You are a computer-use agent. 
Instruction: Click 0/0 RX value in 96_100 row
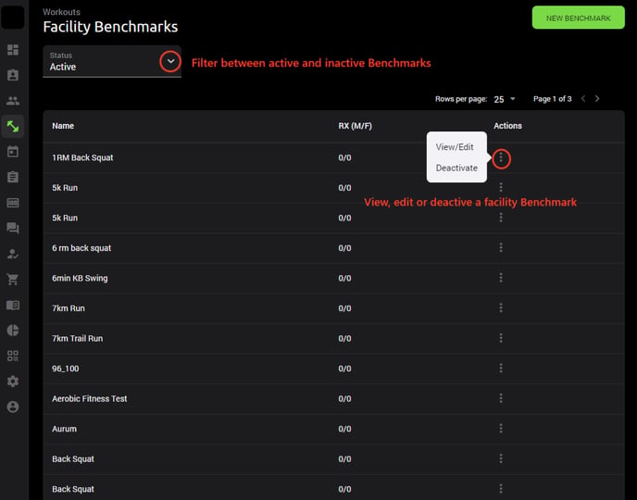(345, 369)
